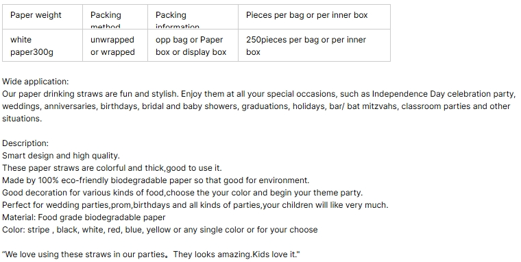Click the line about colorful and thick straws

click(112, 168)
